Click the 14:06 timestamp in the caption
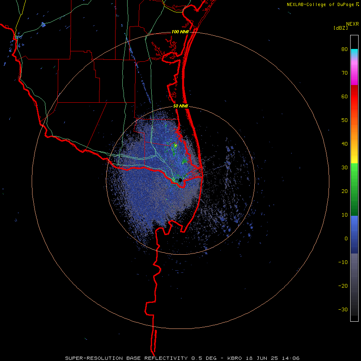The width and height of the screenshot is (361, 361). click(x=291, y=358)
